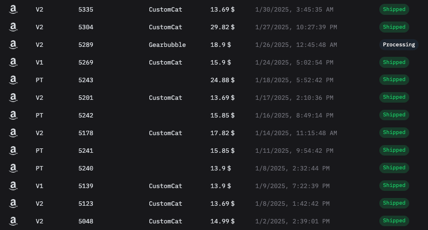Click the Shipped badge for order 5335
This screenshot has width=428, height=230.
(394, 9)
